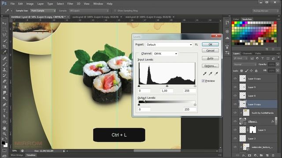Image resolution: width=282 pixels, height=158 pixels.
Task: Click OK in the Levels dialog
Action: click(210, 44)
